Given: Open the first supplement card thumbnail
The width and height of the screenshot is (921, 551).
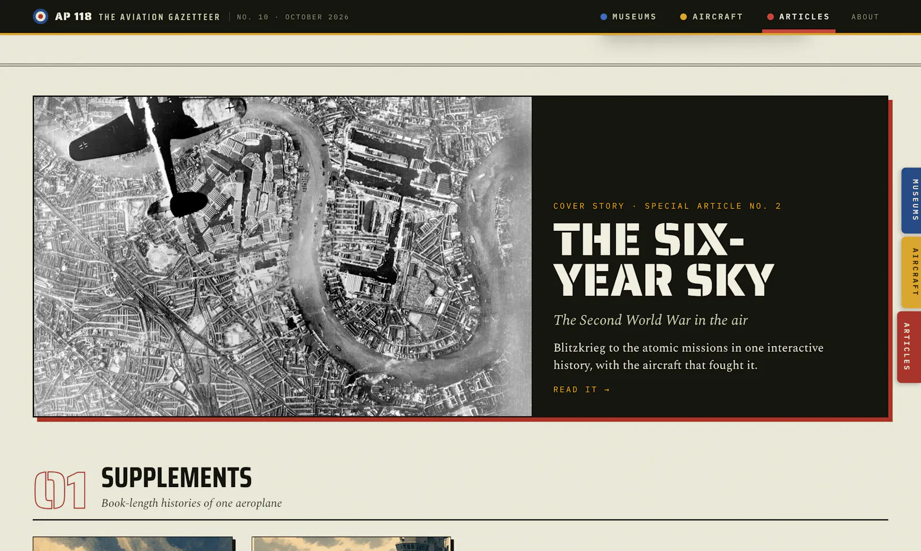Looking at the screenshot, I should (x=133, y=544).
